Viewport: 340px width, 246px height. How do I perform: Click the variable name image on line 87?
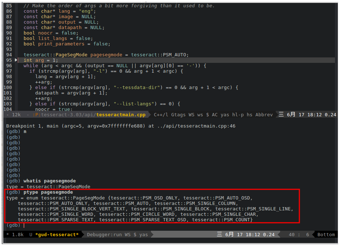click(66, 17)
